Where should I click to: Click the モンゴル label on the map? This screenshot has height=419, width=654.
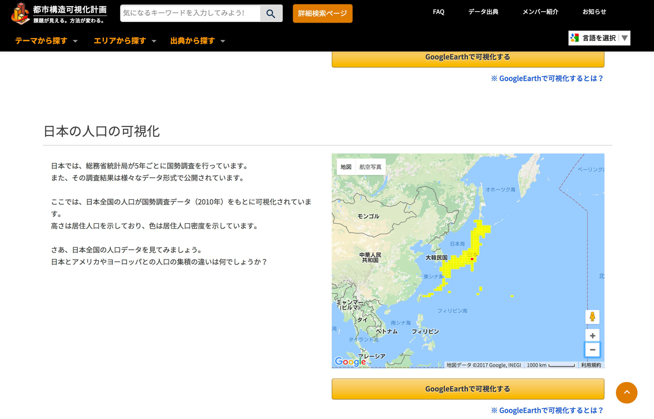(368, 216)
